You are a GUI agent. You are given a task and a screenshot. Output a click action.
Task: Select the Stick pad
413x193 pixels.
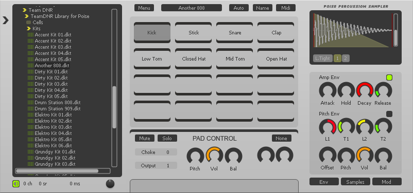click(193, 32)
